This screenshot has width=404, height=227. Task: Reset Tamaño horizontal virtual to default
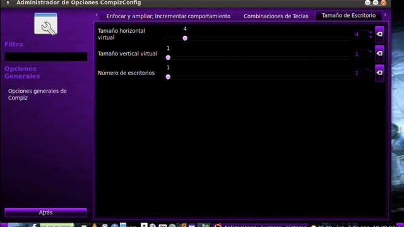[379, 34]
